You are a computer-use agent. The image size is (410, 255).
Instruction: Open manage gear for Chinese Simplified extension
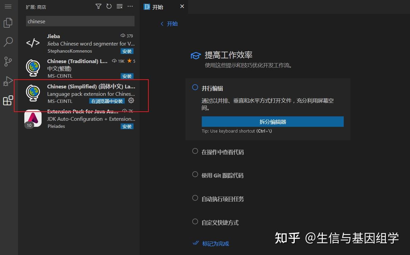pos(131,100)
